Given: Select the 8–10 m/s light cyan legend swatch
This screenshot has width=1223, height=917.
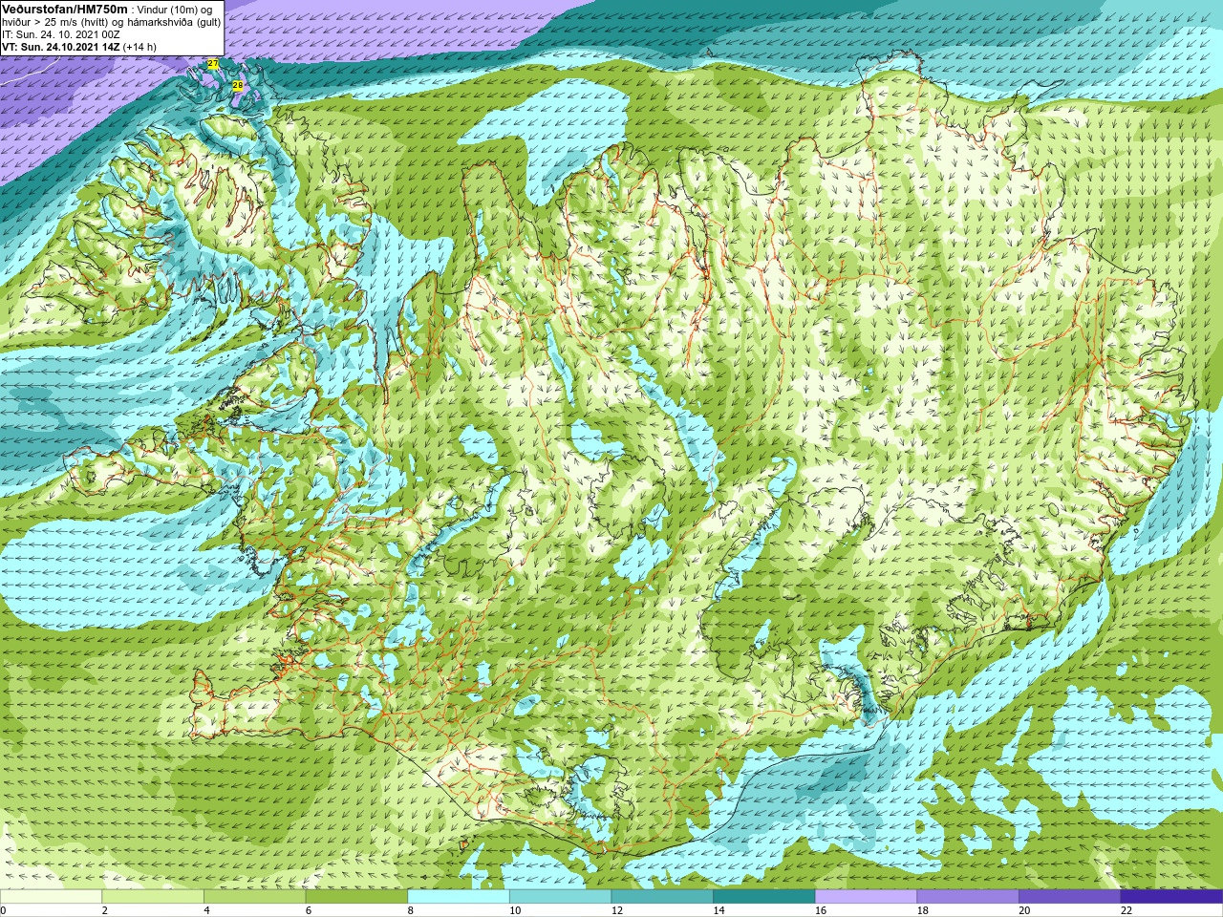Looking at the screenshot, I should tap(459, 897).
